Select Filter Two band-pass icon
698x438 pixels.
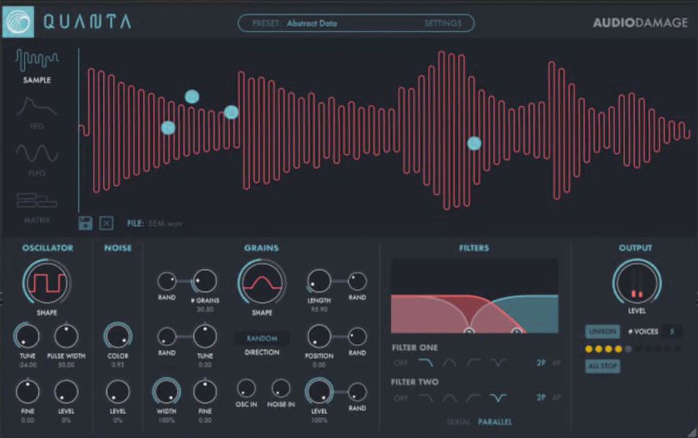click(x=450, y=397)
